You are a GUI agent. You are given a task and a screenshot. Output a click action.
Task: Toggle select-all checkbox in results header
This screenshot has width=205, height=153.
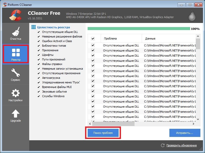pyautogui.click(x=93, y=39)
